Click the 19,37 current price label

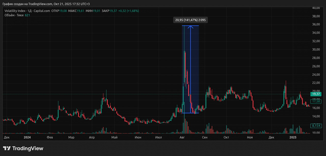coord(316,94)
